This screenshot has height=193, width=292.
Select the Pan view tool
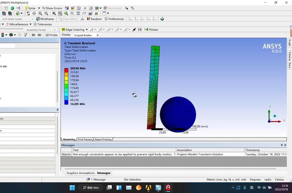(34, 14)
